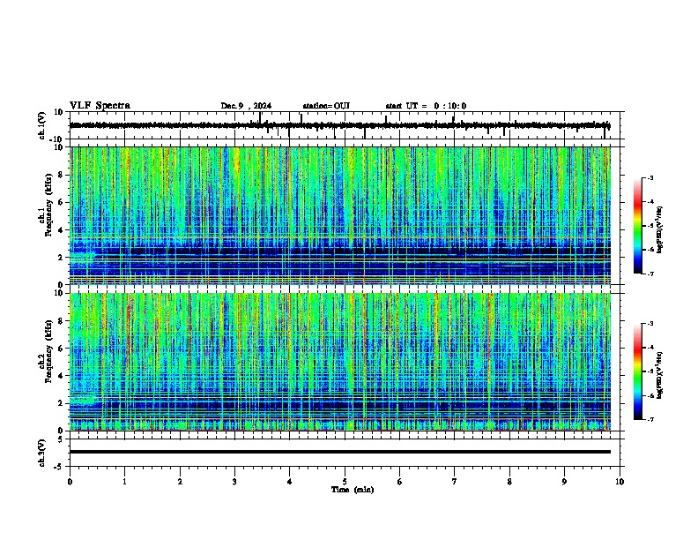Click the "-3" tick on ch.2 colorbar
This screenshot has height=540, width=698.
point(650,324)
